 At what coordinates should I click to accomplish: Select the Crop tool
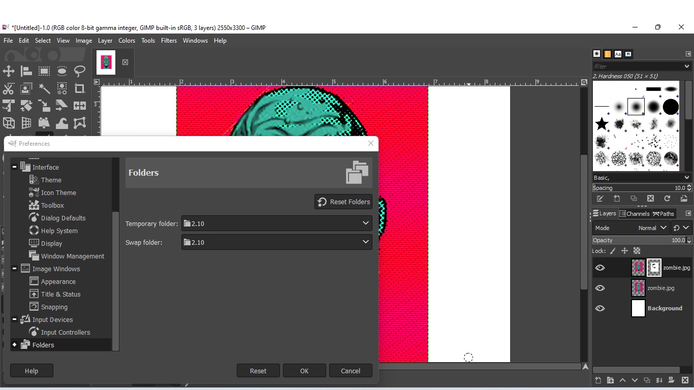point(80,89)
